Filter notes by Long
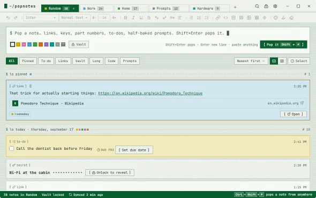Viewport: 316px width, 198px height. [x=96, y=61]
